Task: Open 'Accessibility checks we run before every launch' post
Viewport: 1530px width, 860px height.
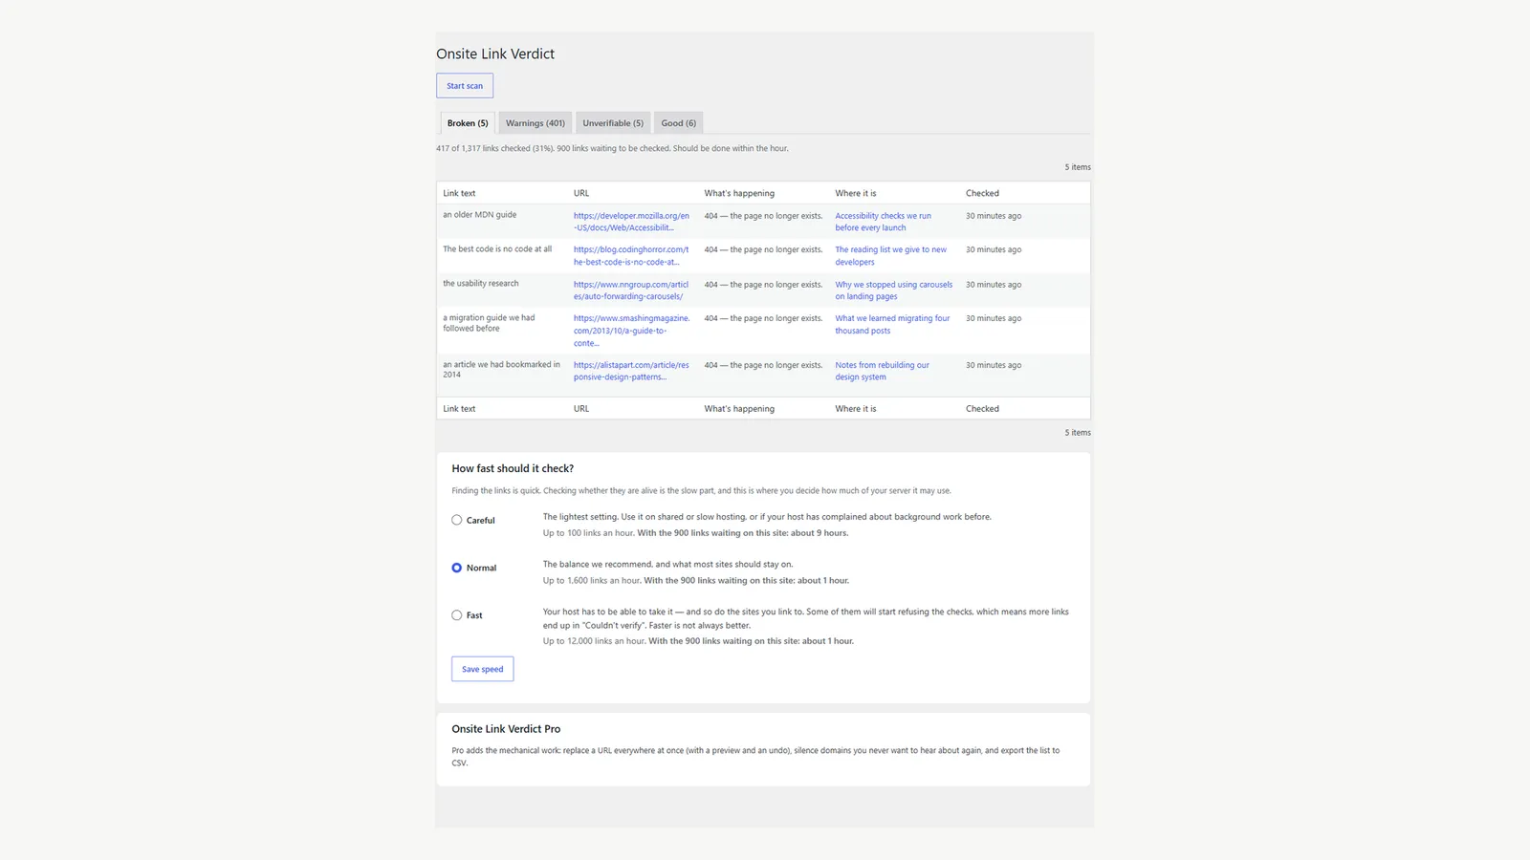Action: coord(883,222)
